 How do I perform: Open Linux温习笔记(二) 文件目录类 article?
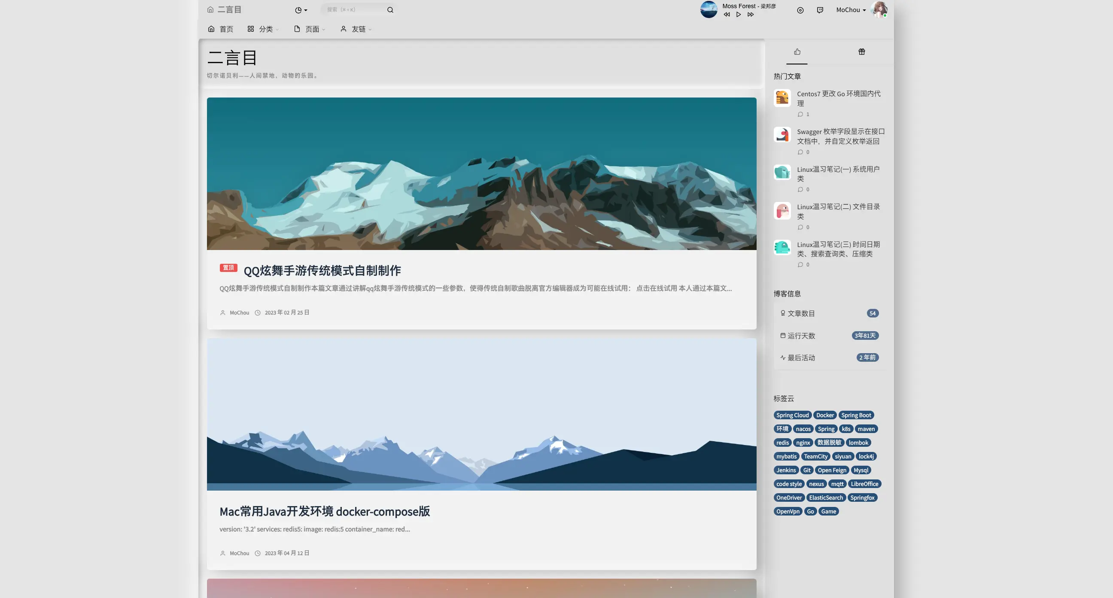click(x=838, y=211)
